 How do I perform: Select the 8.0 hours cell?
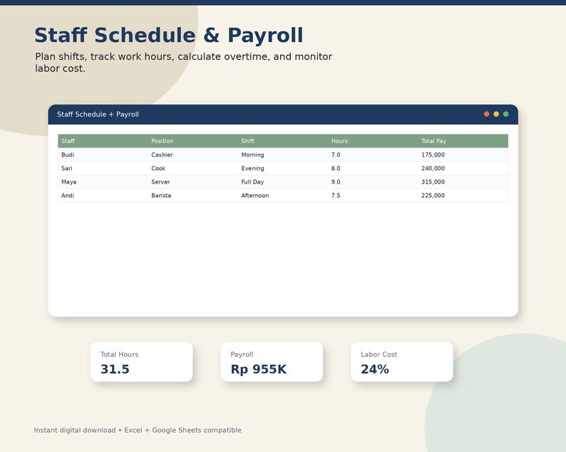click(x=373, y=168)
